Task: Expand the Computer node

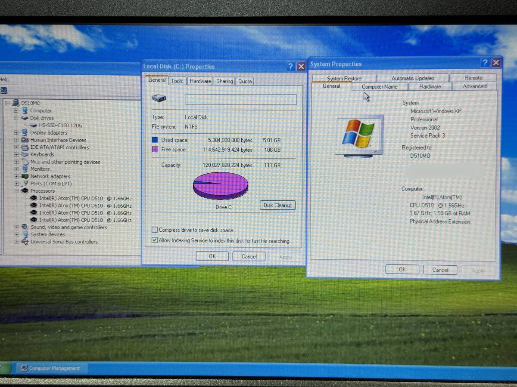Action: [x=16, y=111]
